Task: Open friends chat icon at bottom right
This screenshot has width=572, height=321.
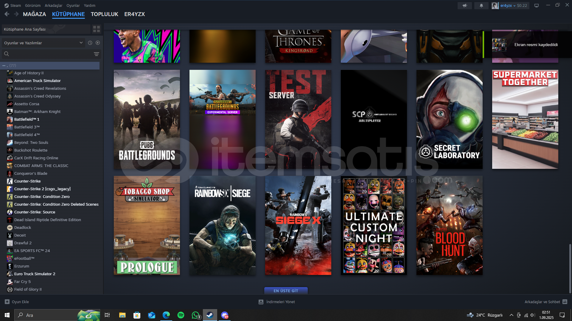Action: tap(565, 302)
